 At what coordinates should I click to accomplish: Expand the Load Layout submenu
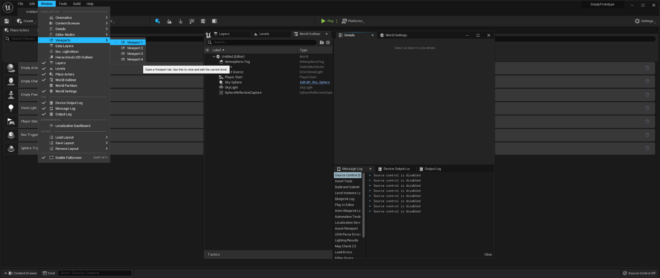(74, 138)
